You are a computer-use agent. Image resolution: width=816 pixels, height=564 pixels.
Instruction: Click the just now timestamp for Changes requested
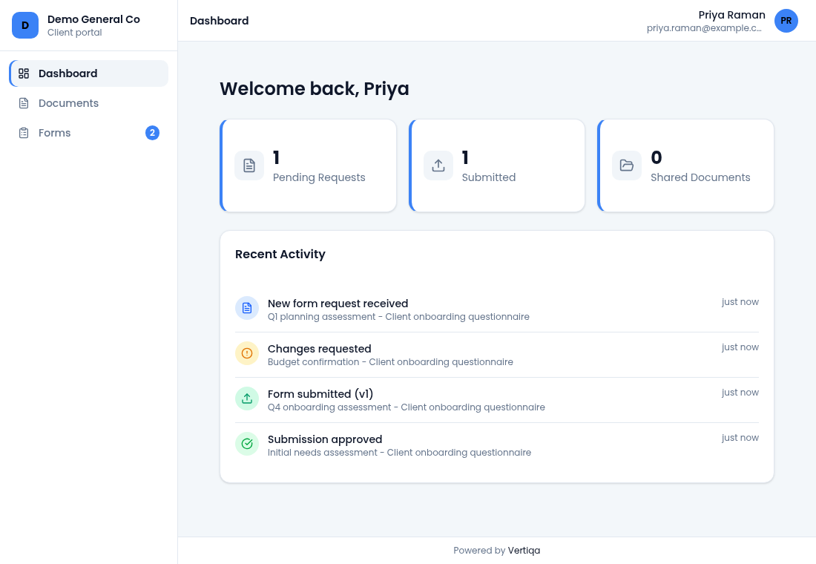[x=740, y=347]
